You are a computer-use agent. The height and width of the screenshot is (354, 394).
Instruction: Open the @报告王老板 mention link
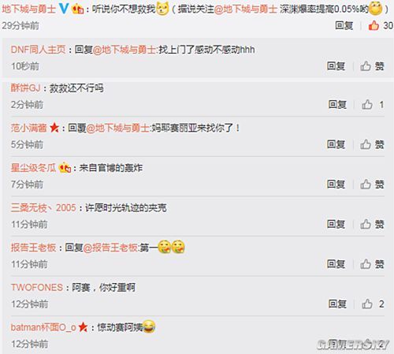coord(110,248)
